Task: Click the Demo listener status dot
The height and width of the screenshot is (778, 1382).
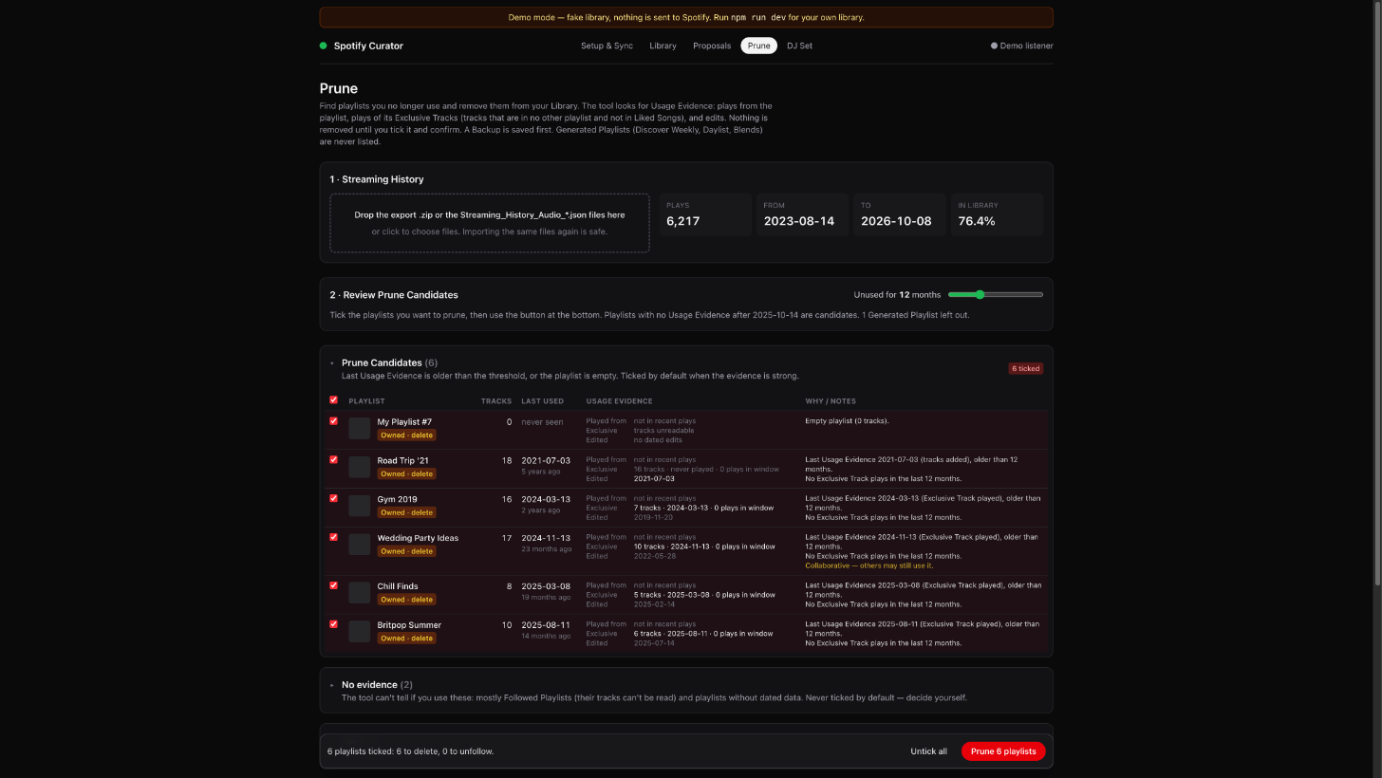Action: click(x=994, y=46)
